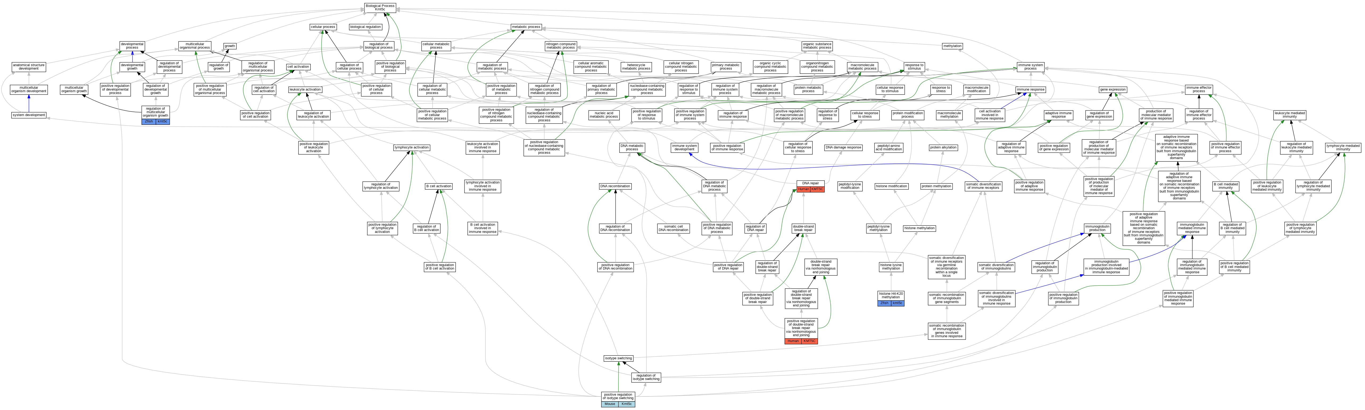Open the 'DNA damage response' node
This screenshot has width=1365, height=410.
click(x=843, y=148)
